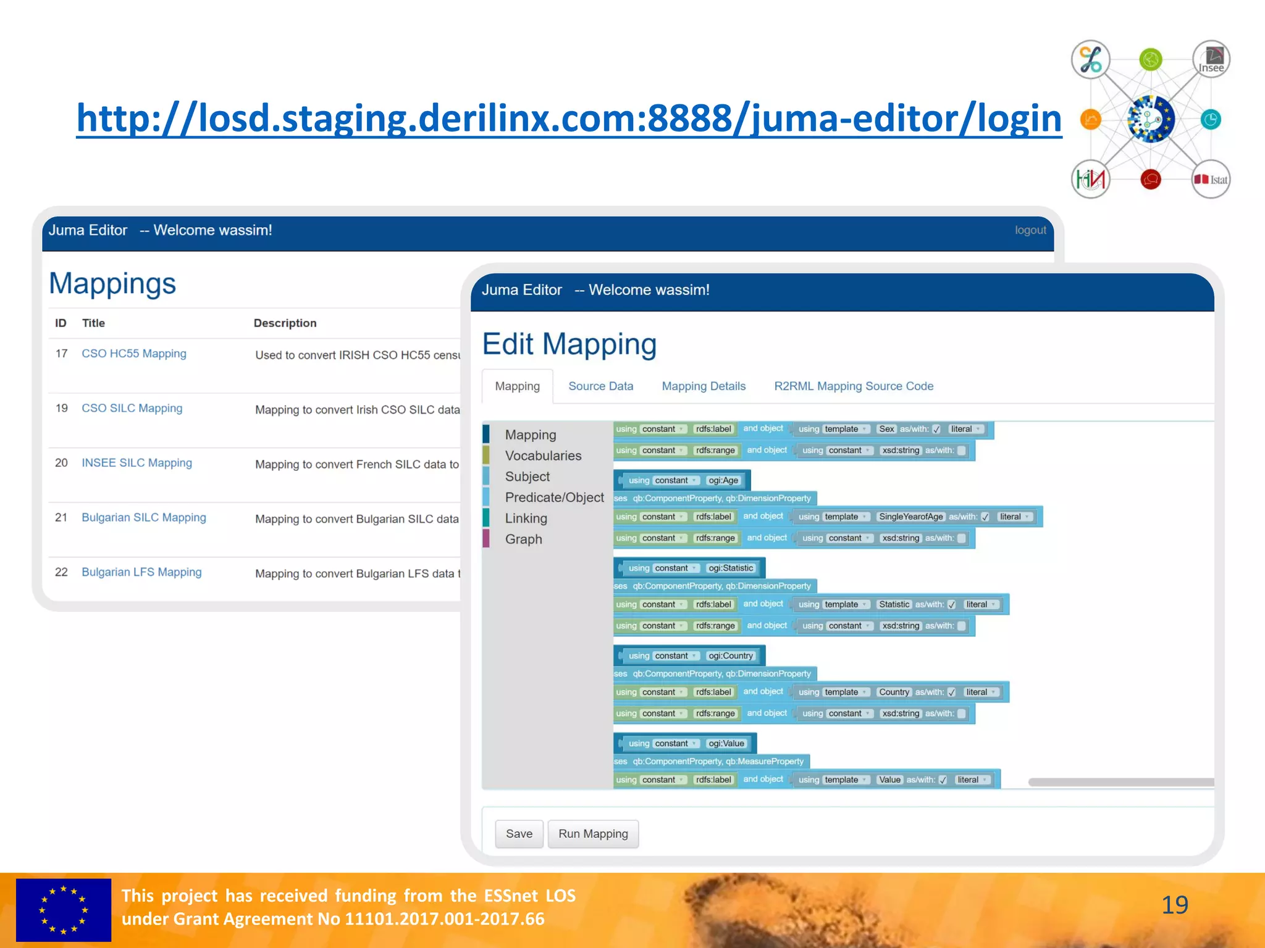Click the green globe node icon

click(1150, 60)
